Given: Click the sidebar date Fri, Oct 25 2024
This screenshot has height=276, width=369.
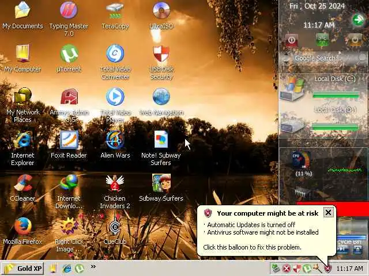Looking at the screenshot, I should coord(317,6).
